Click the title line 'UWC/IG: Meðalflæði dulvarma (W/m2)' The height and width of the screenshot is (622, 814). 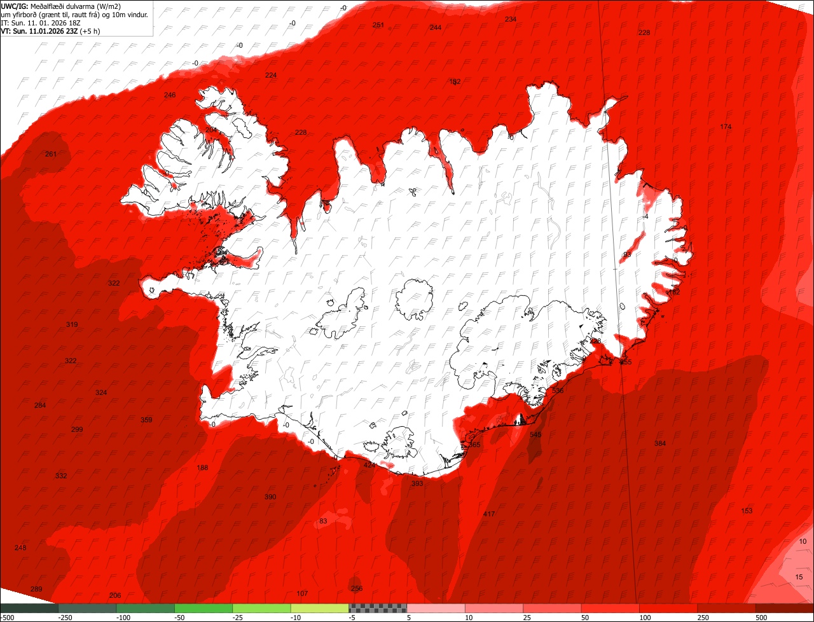(x=61, y=6)
